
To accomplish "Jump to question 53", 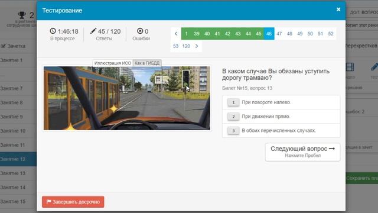I will (x=176, y=46).
